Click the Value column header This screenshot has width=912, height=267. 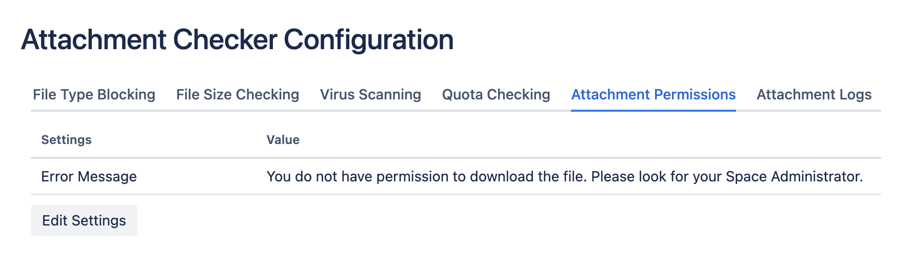tap(283, 140)
